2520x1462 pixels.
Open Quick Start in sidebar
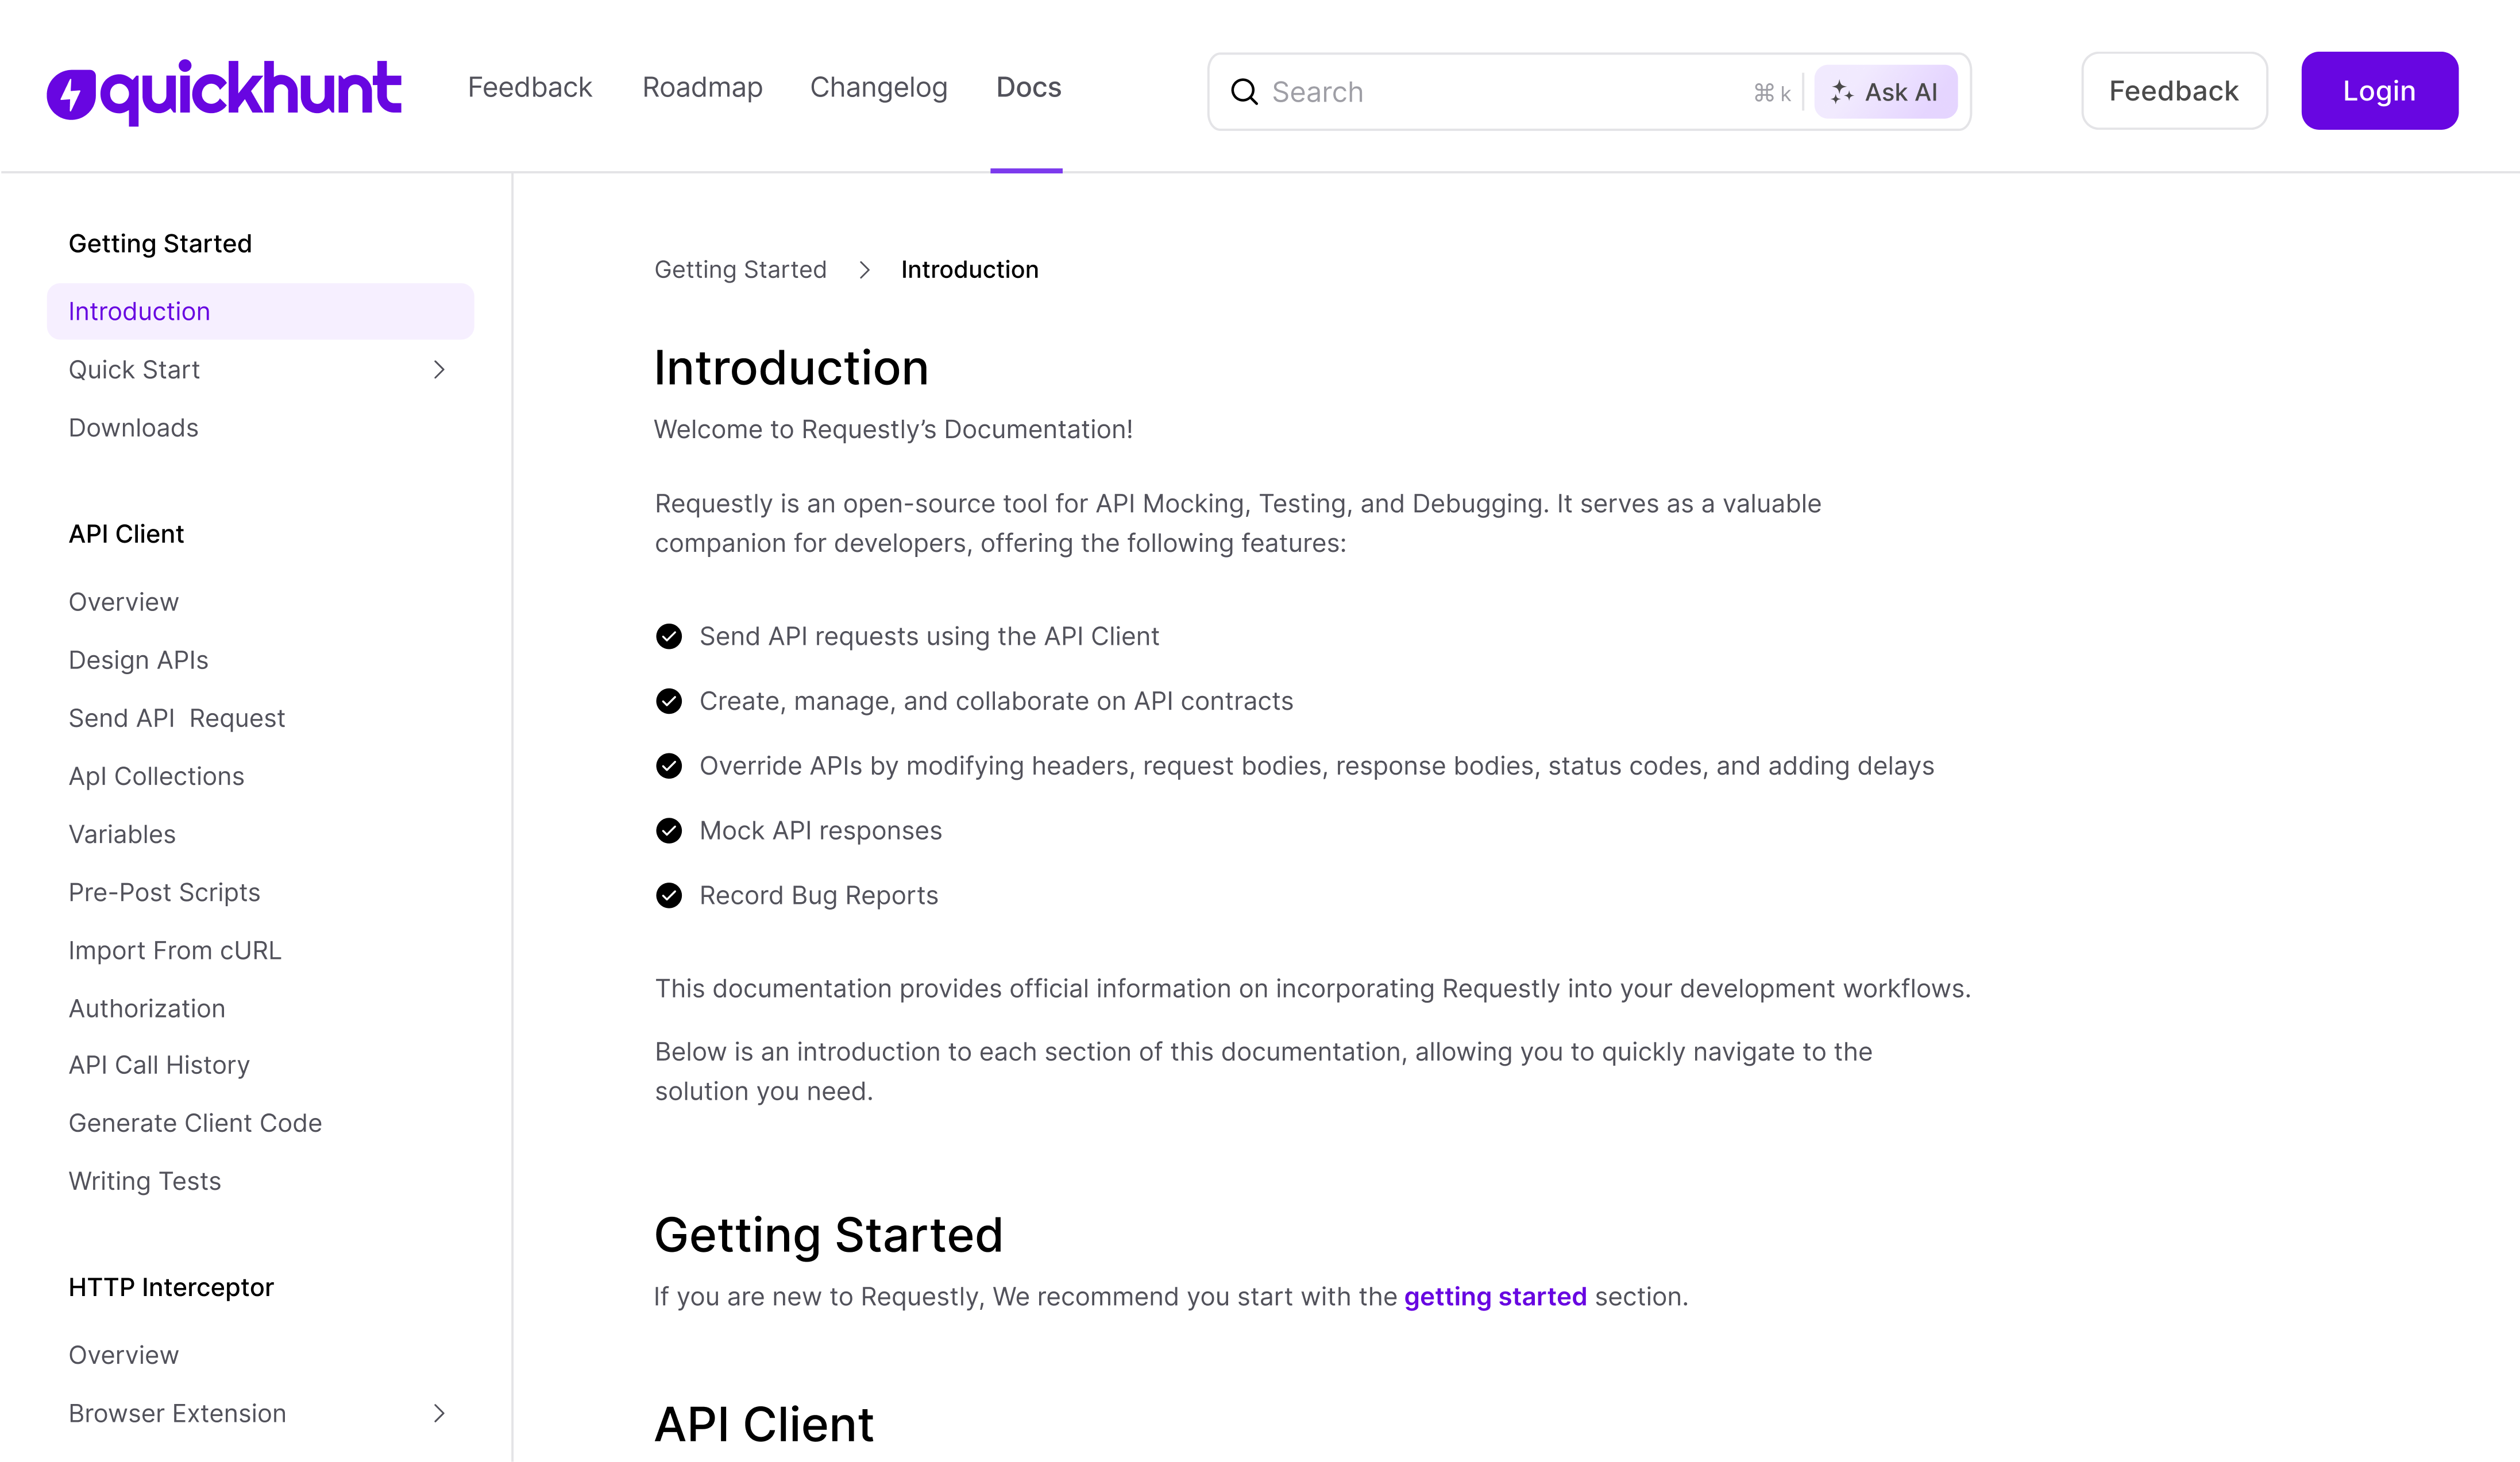(134, 370)
